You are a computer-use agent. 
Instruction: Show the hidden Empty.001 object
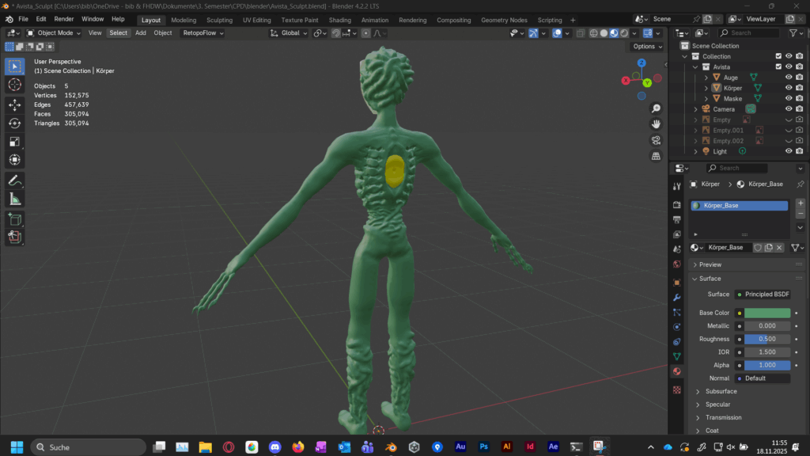pos(789,130)
